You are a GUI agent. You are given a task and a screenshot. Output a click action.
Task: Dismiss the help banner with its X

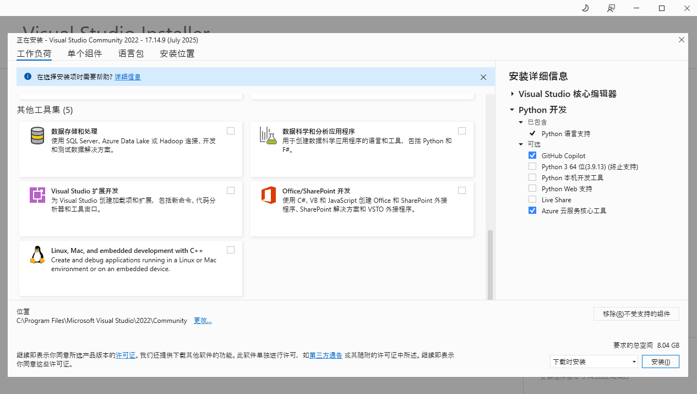(x=483, y=77)
